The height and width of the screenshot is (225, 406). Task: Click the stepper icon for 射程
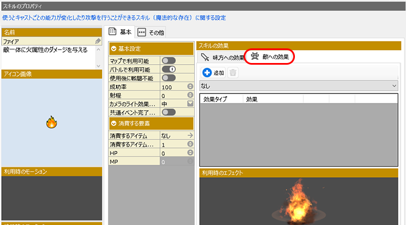[190, 96]
